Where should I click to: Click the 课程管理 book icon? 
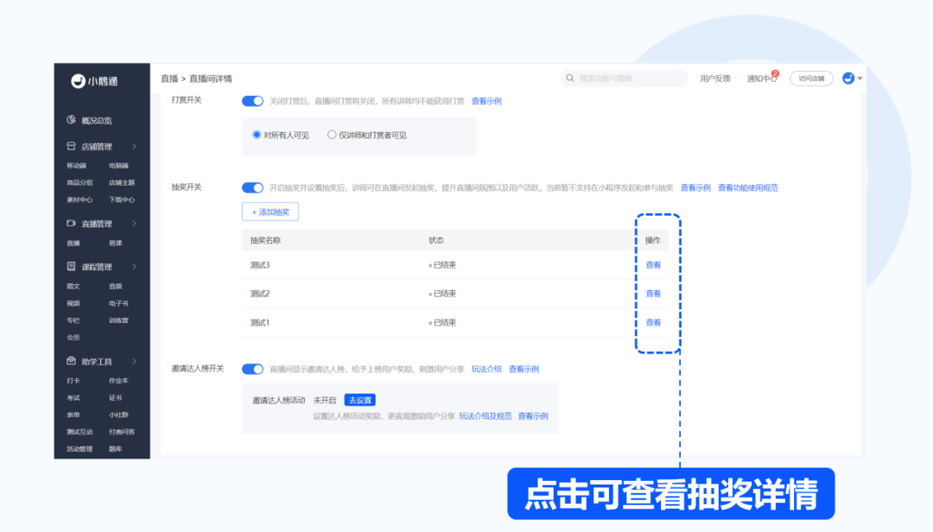72,266
